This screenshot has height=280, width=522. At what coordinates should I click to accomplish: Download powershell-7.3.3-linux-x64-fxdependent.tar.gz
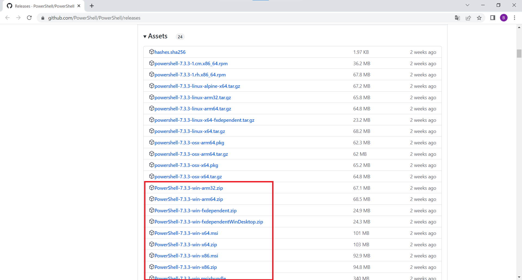click(204, 120)
